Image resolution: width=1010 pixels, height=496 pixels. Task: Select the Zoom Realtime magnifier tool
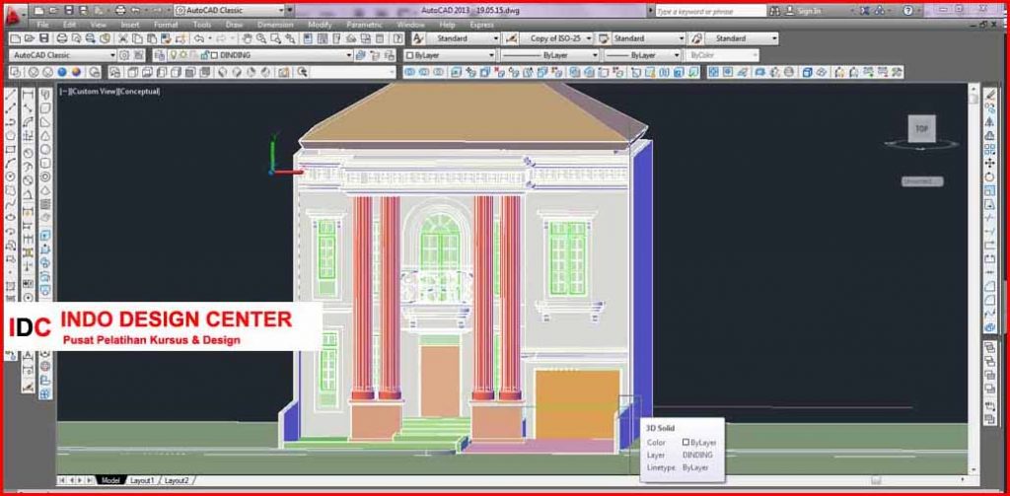(x=262, y=38)
